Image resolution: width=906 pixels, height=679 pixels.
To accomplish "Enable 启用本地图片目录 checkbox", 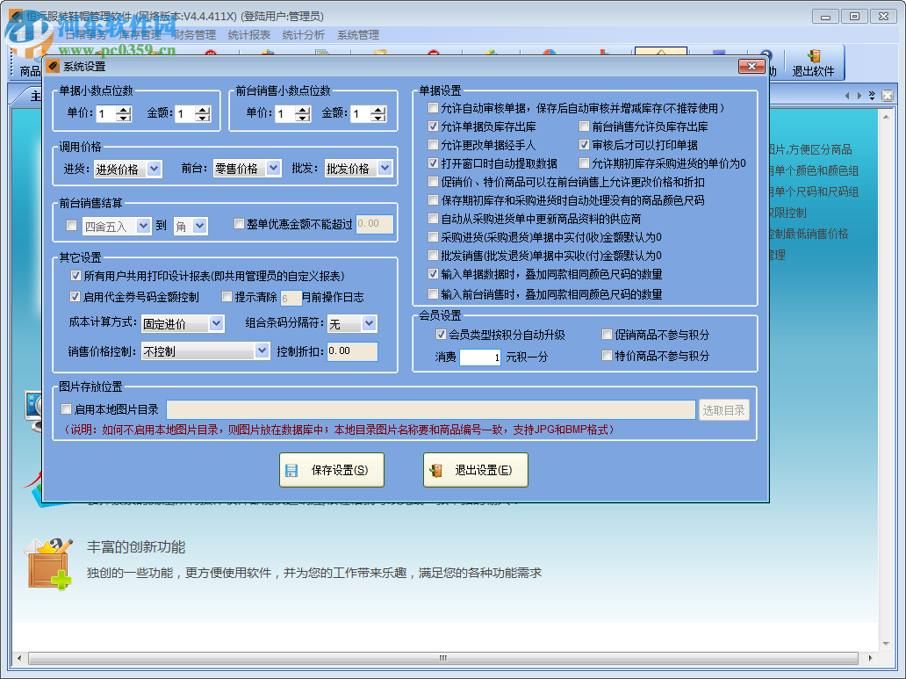I will point(67,409).
